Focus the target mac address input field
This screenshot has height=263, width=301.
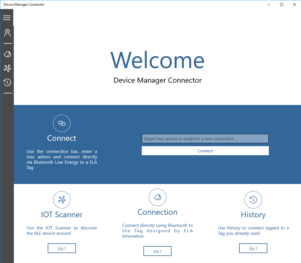(205, 139)
